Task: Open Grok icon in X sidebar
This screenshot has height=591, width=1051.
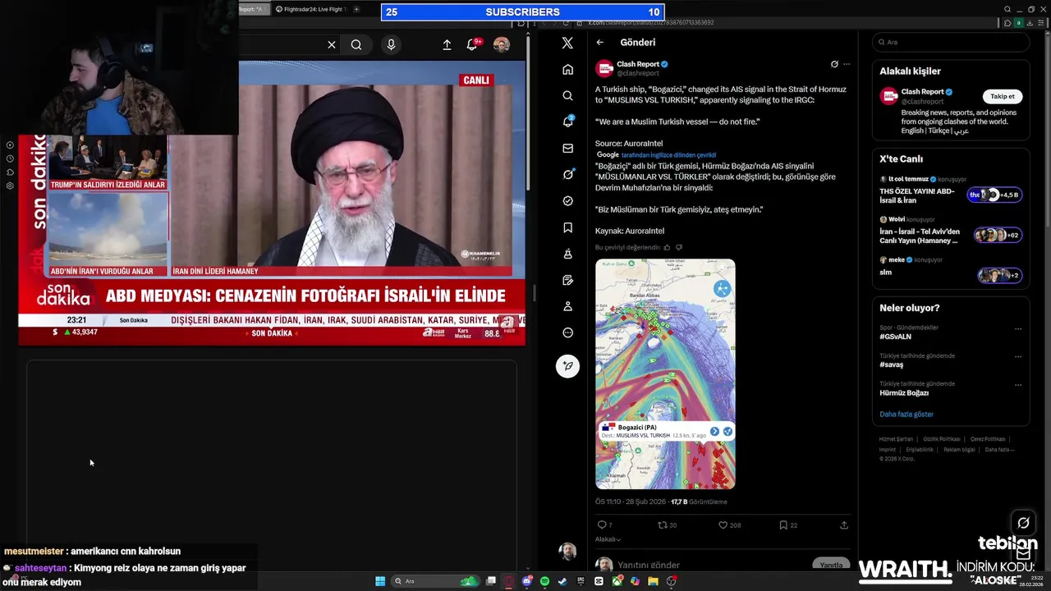Action: [567, 174]
